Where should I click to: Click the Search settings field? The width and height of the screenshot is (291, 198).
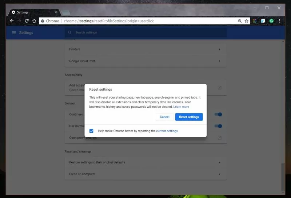(146, 32)
